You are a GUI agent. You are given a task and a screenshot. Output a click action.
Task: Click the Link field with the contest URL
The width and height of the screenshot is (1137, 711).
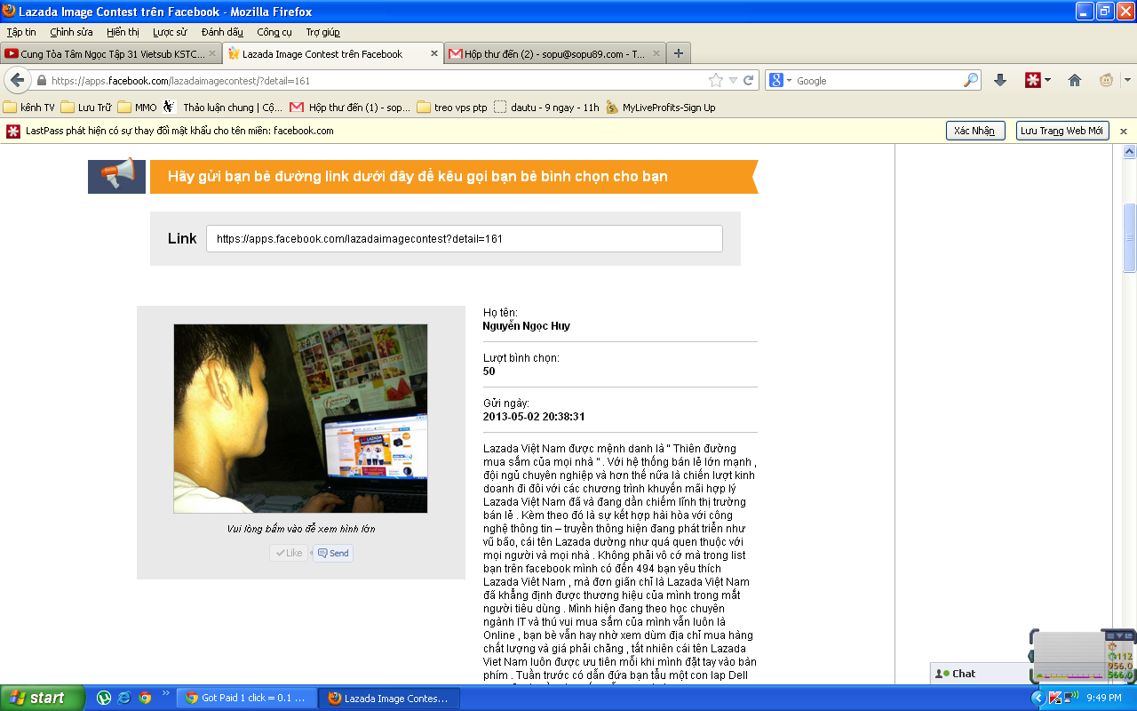(464, 238)
